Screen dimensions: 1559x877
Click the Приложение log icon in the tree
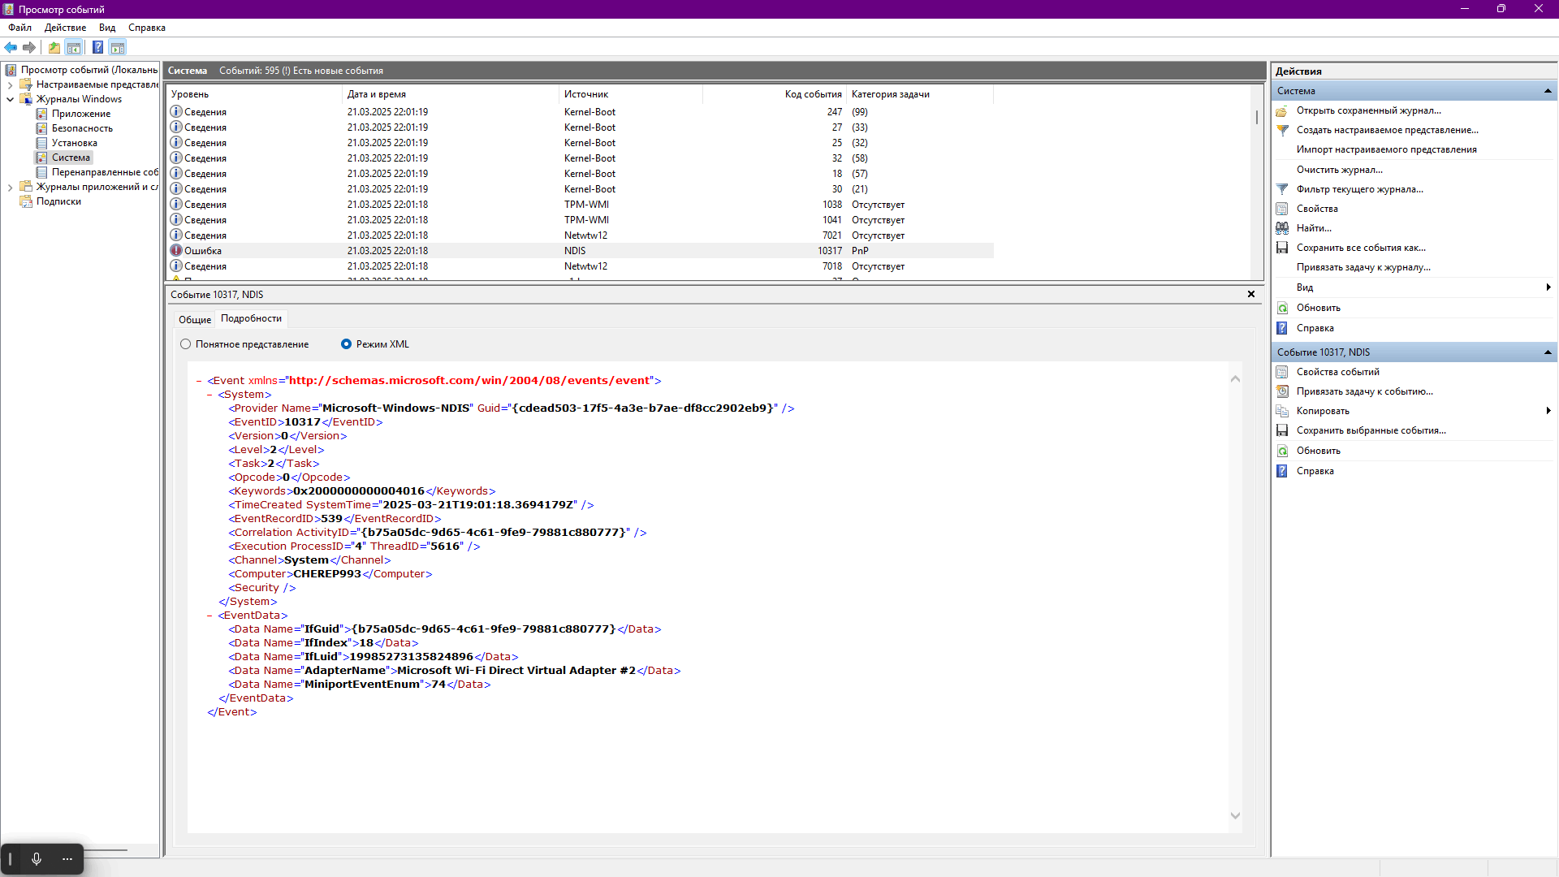click(x=41, y=114)
